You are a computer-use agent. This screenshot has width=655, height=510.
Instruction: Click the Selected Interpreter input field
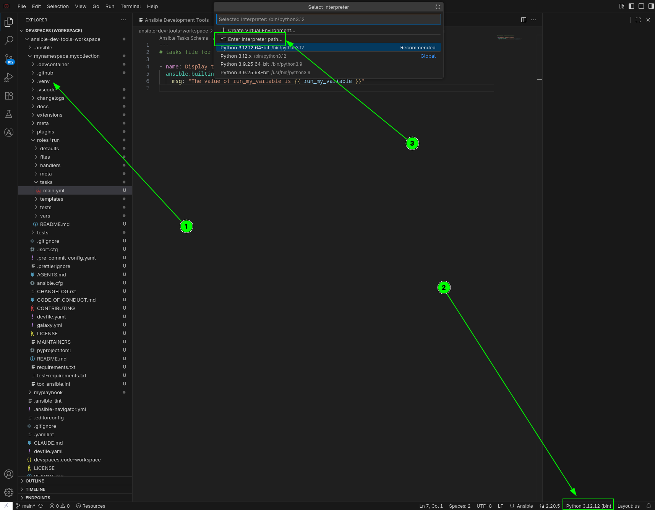(x=329, y=19)
